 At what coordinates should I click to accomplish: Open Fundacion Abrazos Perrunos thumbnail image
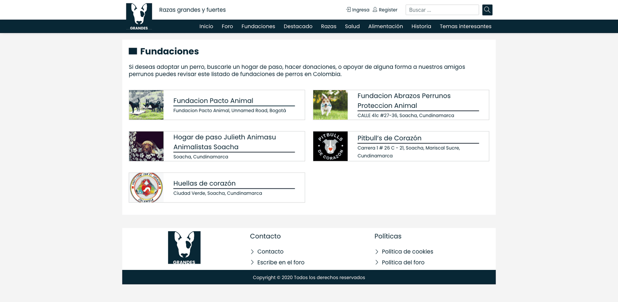(331, 105)
